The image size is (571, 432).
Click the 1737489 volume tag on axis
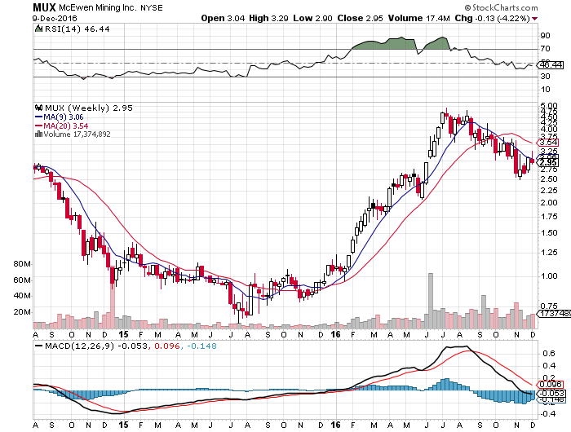pyautogui.click(x=555, y=313)
